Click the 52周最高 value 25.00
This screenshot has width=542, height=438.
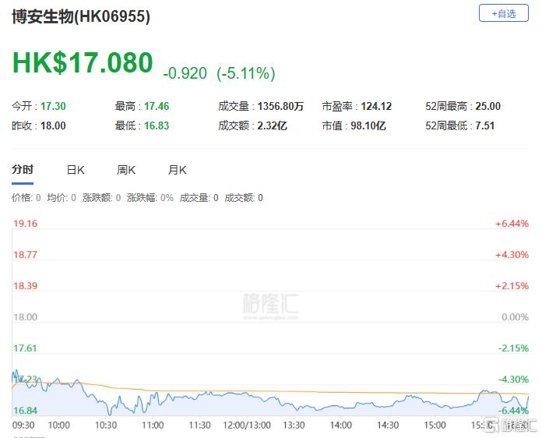[x=488, y=106]
